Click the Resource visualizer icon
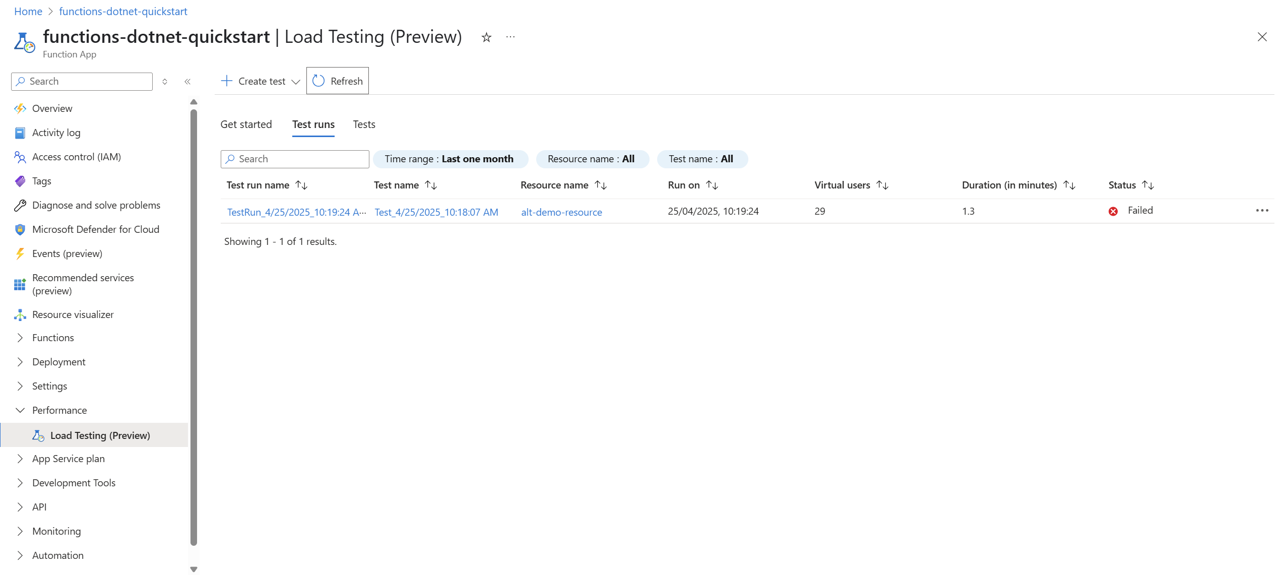The image size is (1282, 575). click(20, 315)
